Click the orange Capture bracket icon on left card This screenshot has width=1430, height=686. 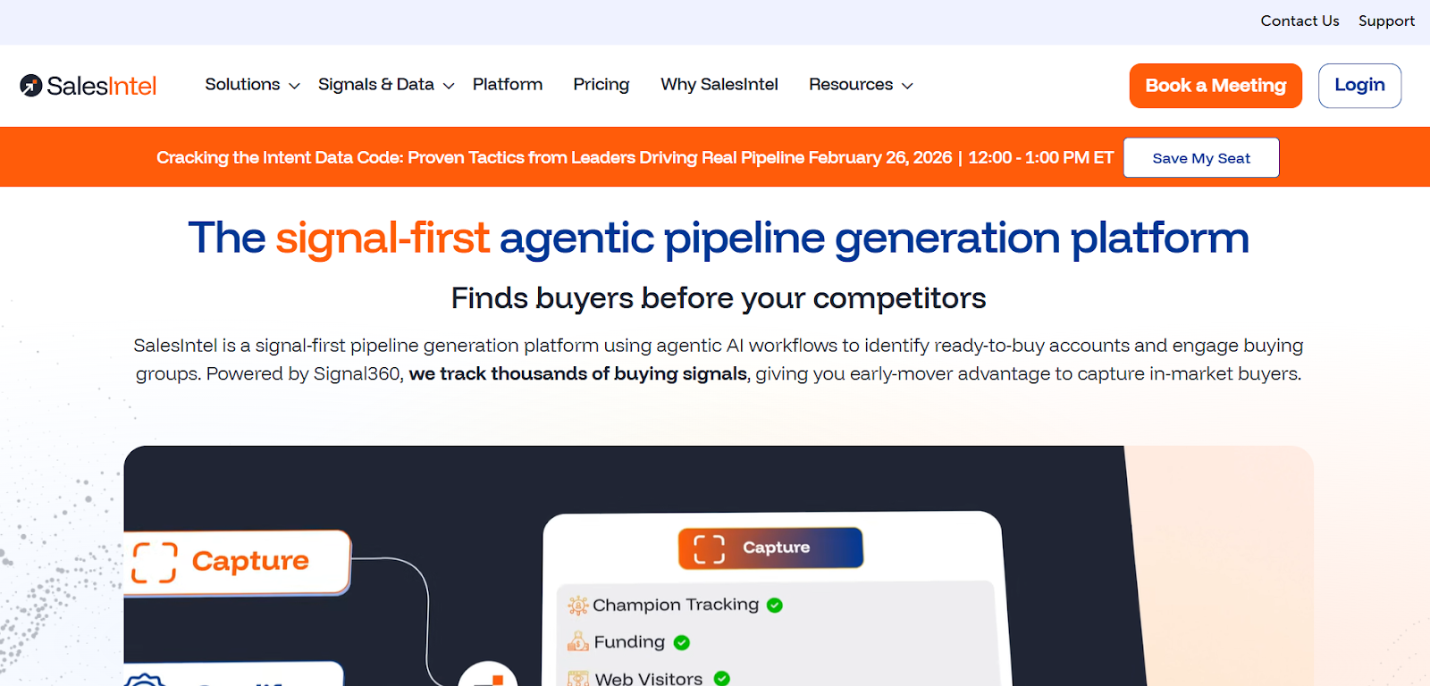tap(155, 562)
